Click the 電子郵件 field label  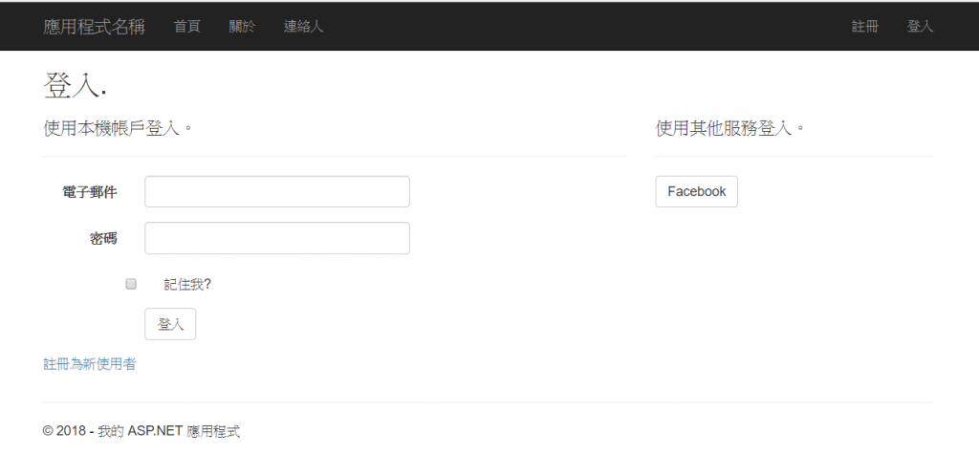(x=90, y=192)
